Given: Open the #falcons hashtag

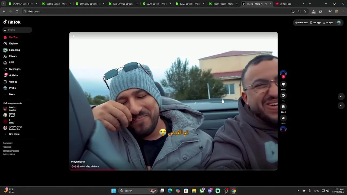Looking at the screenshot, I should click(95, 167).
